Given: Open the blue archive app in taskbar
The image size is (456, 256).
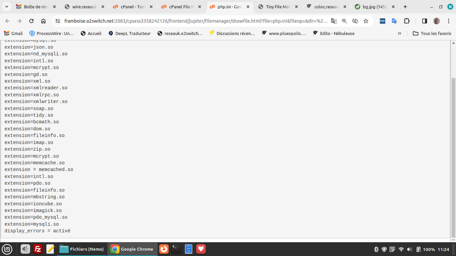Looking at the screenshot, I should click(188, 249).
